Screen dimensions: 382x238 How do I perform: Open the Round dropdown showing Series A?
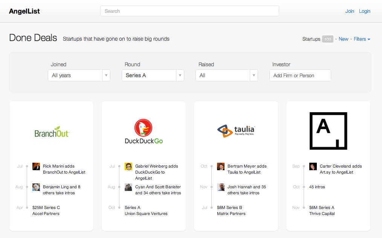153,75
